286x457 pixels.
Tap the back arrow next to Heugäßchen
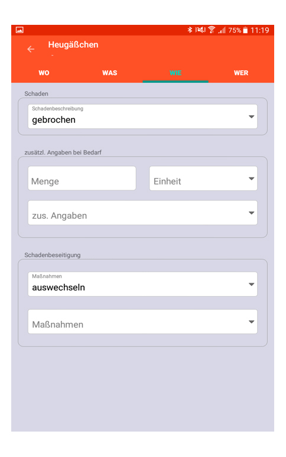coord(31,49)
